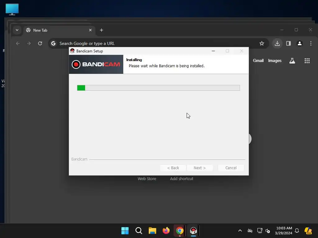Image resolution: width=318 pixels, height=238 pixels.
Task: Click the Chrome address bar field
Action: click(159, 43)
